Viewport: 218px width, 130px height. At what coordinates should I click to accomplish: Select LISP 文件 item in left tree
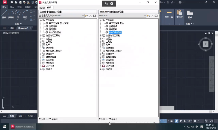pyautogui.click(x=50, y=66)
